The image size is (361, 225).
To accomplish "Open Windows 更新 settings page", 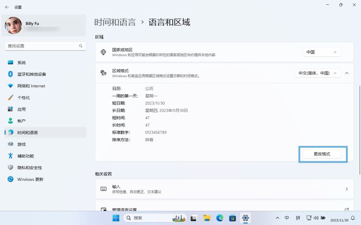I will pos(30,179).
